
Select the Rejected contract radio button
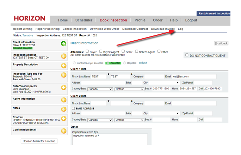pos(125,63)
